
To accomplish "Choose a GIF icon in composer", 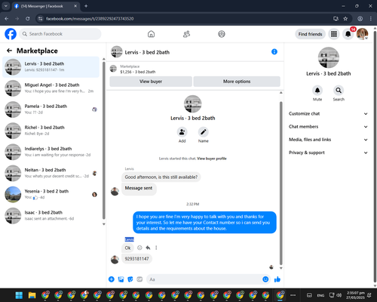I will (x=139, y=279).
